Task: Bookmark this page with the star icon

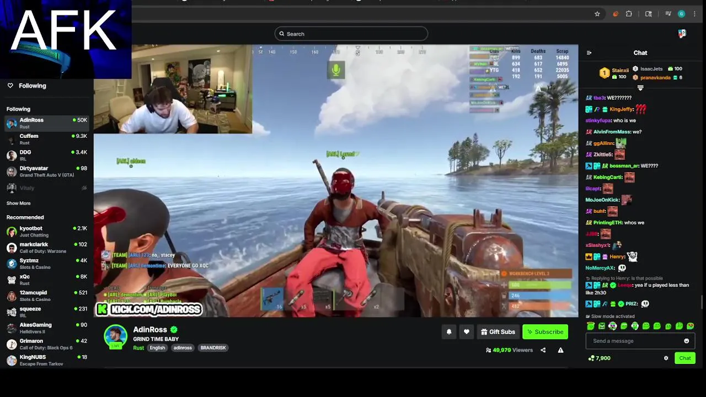Action: pos(597,14)
